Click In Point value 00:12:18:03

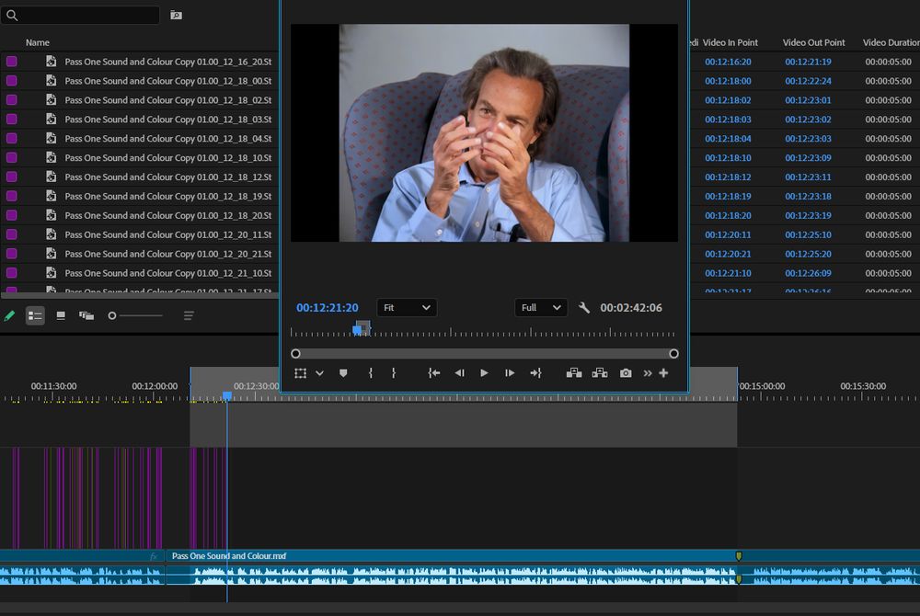pos(728,119)
